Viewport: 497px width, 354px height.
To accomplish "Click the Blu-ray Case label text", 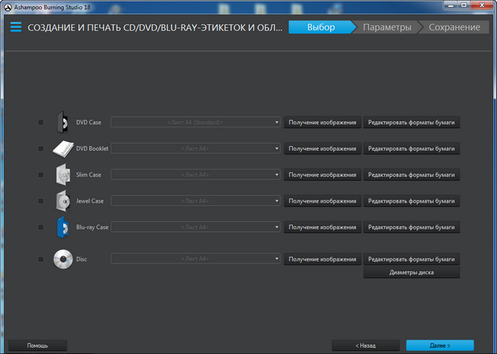I will coord(92,227).
